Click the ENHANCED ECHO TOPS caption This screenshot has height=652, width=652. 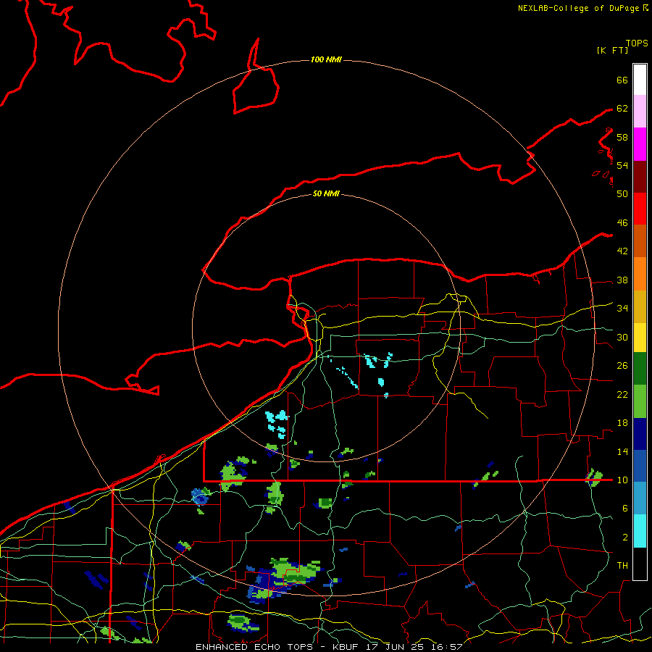(254, 647)
